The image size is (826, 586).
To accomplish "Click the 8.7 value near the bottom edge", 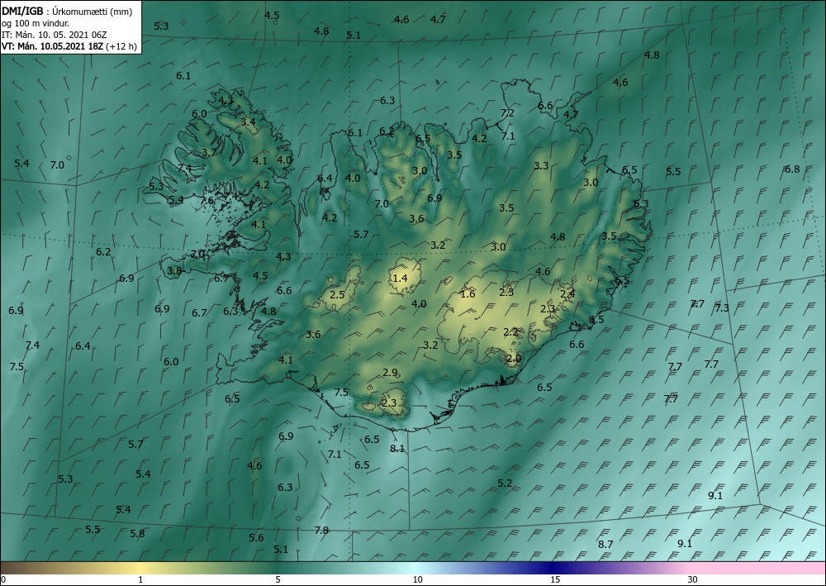I will (x=605, y=544).
